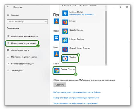This screenshot has width=135, height=110.
Task: Click the Opera browser icon
Action: [65, 49]
